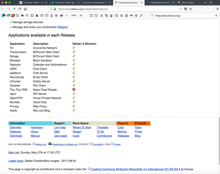
Task: Save the page to Pocket
Action: tap(185, 9)
